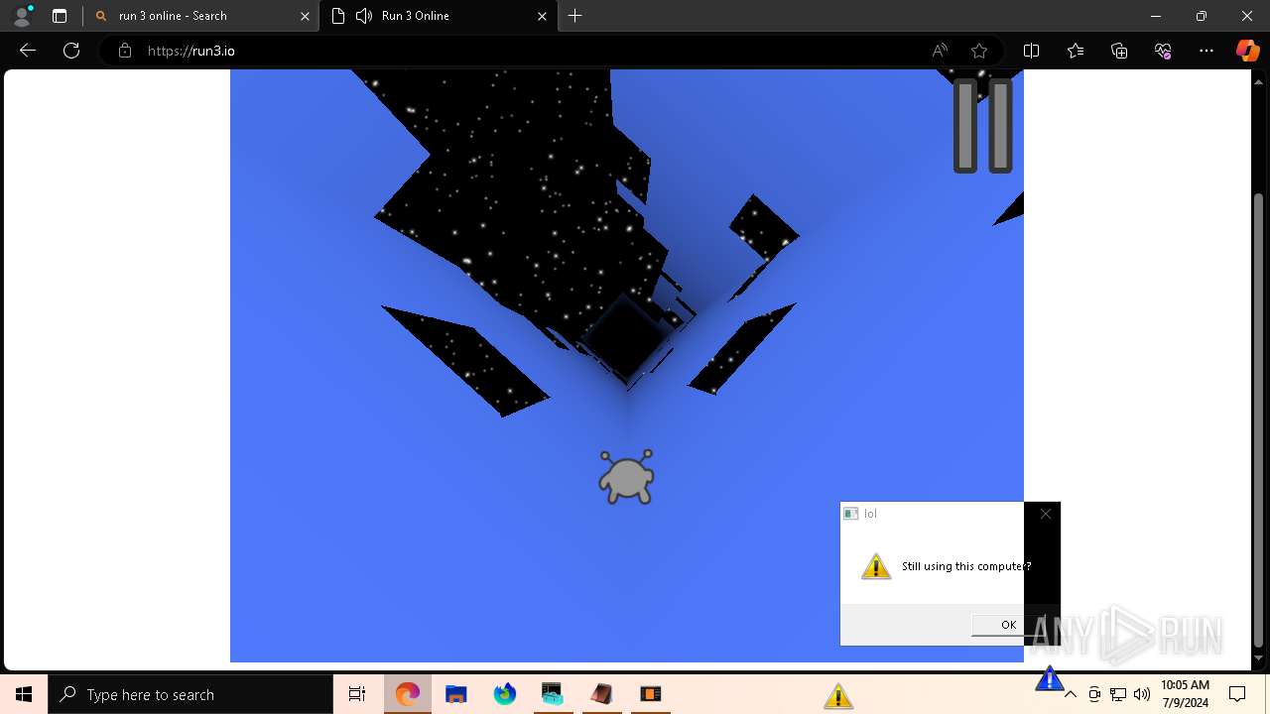Click the grey alien runner character
The width and height of the screenshot is (1270, 714).
[x=626, y=477]
